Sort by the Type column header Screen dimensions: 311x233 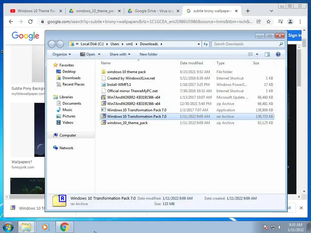point(220,63)
